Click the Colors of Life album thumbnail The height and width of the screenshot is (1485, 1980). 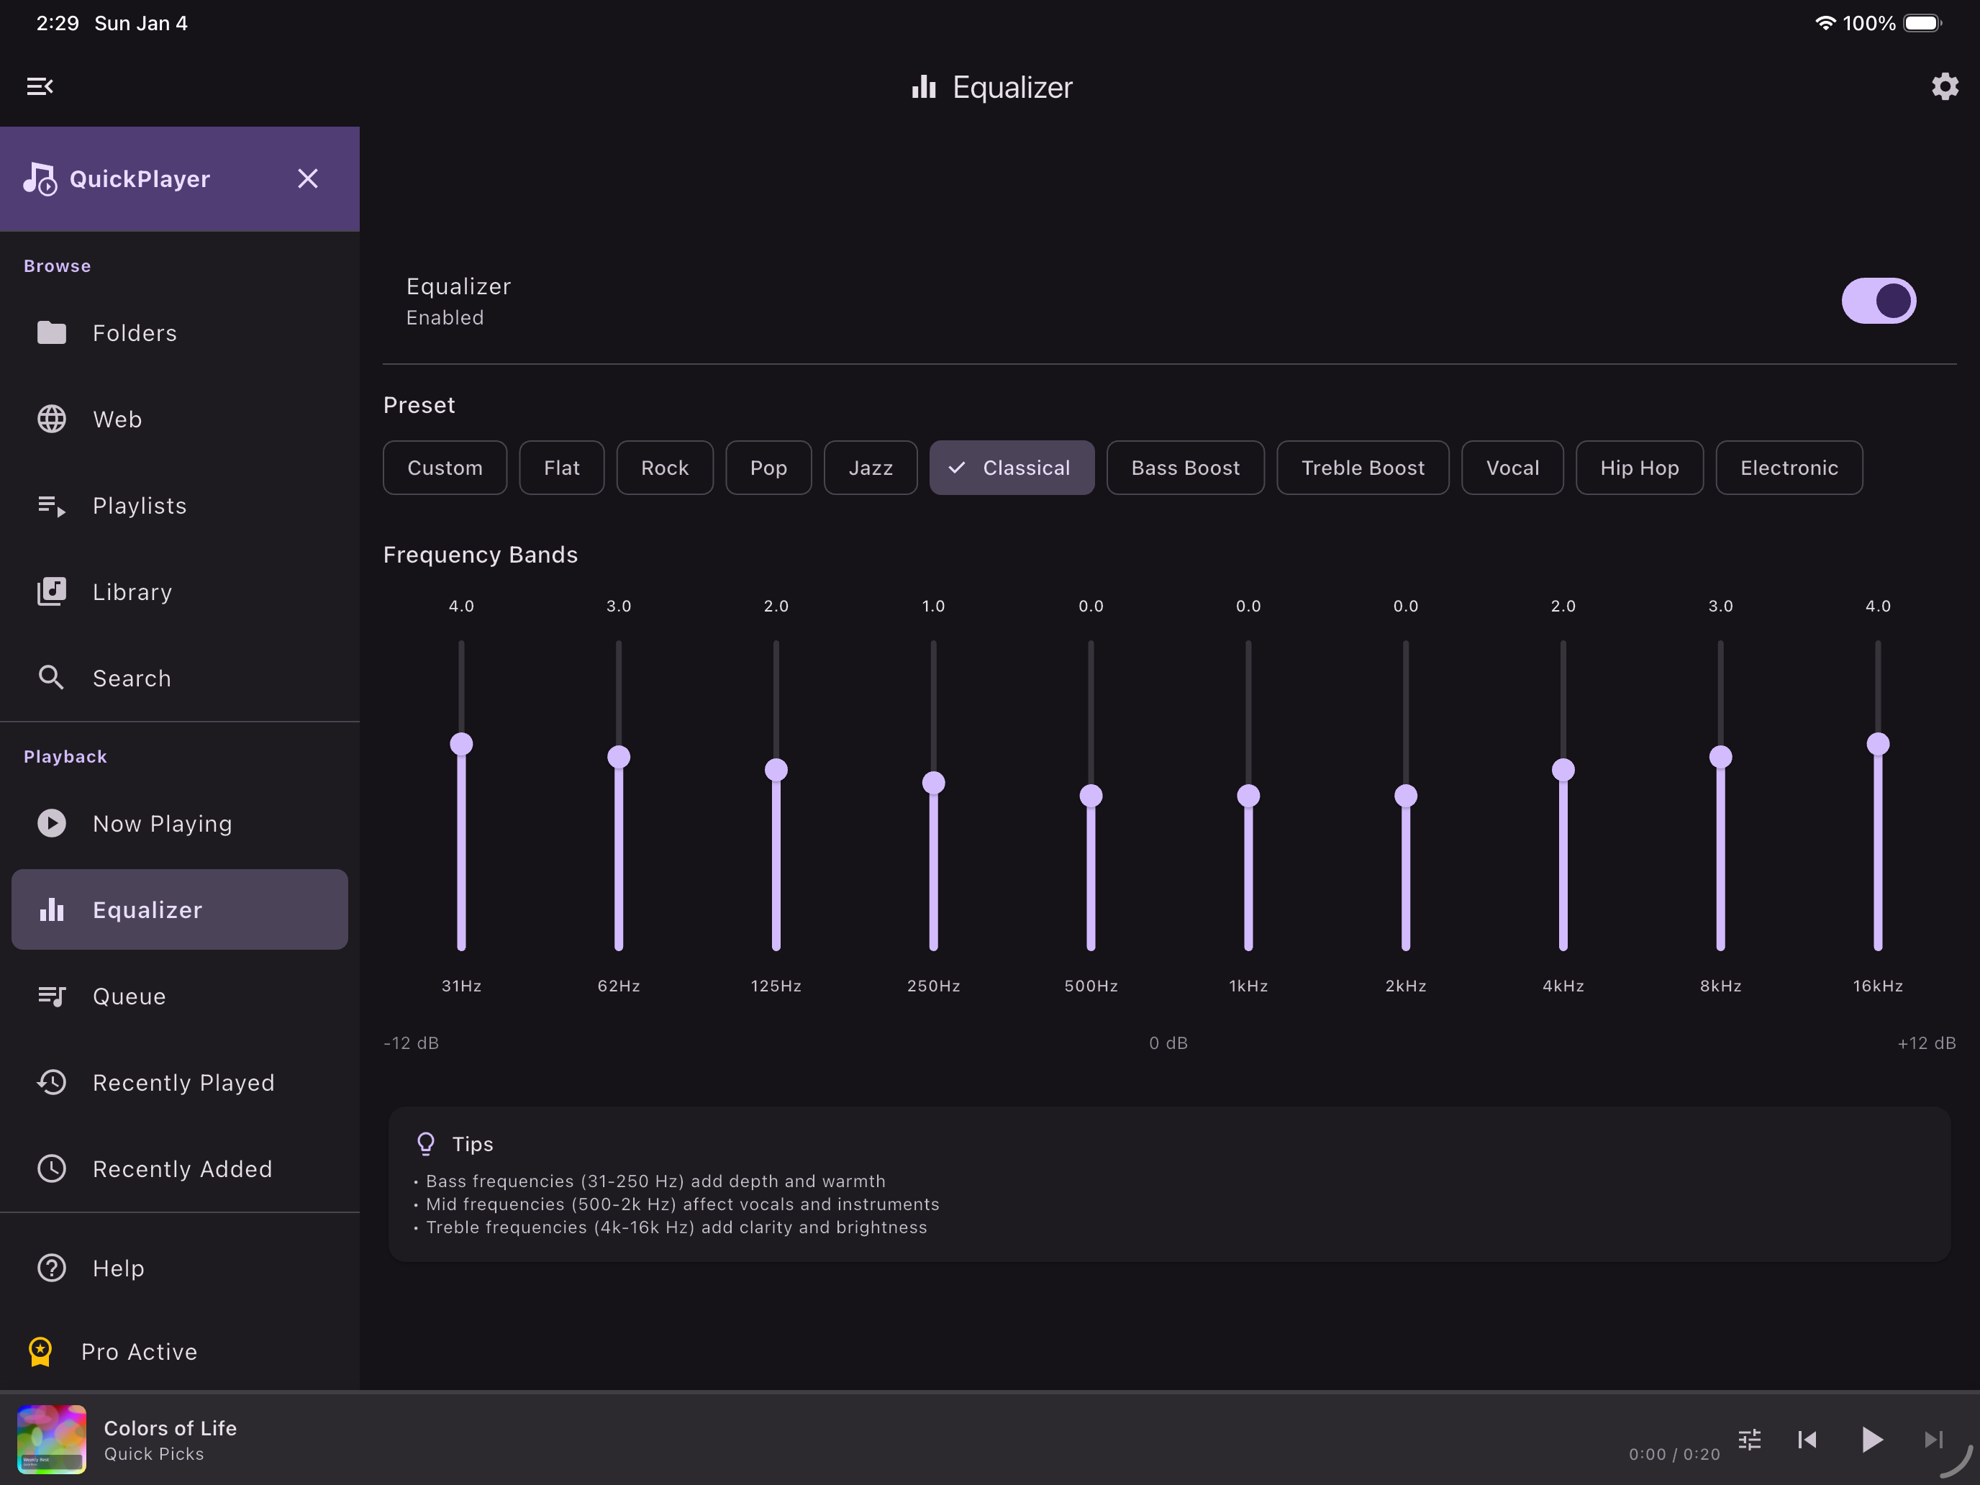(x=51, y=1440)
